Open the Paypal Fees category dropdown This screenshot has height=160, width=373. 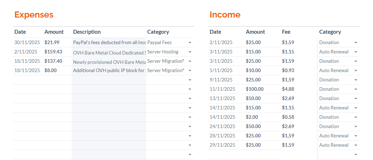tap(190, 43)
